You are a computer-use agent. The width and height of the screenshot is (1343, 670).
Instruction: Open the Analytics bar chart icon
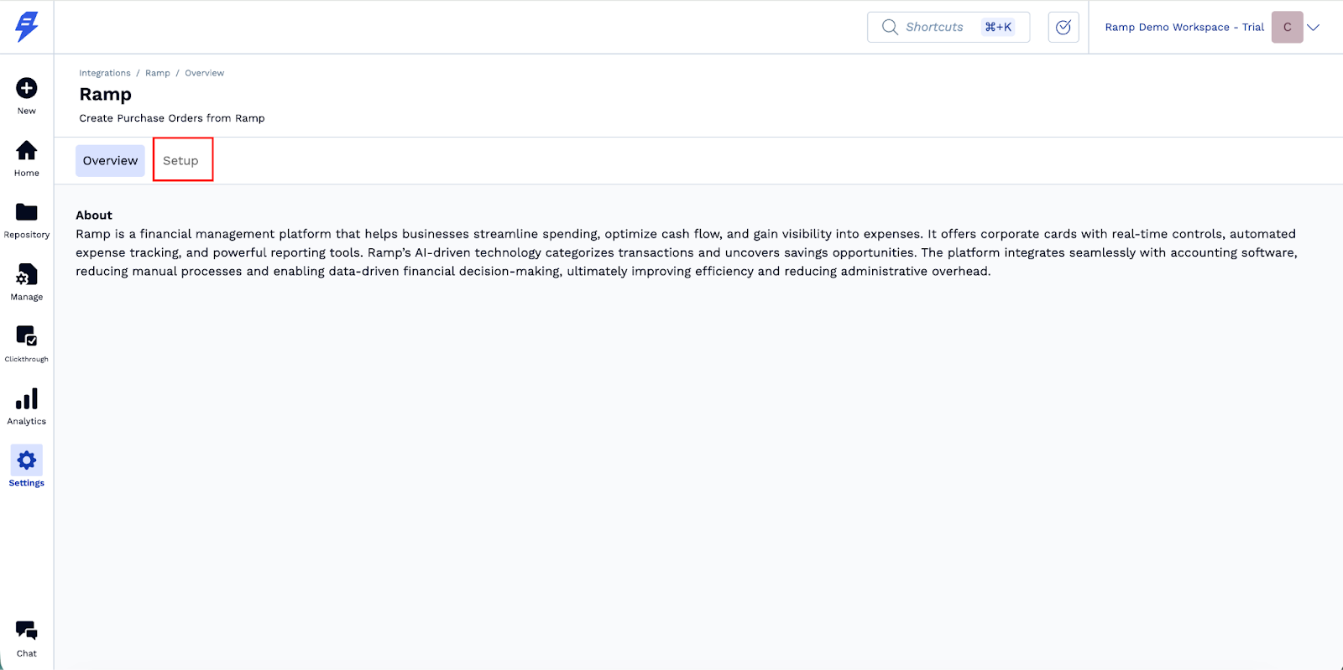point(27,399)
